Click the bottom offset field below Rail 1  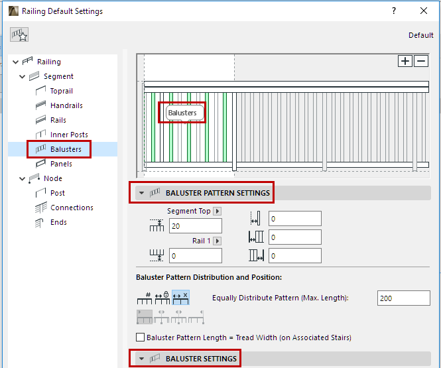tap(196, 256)
